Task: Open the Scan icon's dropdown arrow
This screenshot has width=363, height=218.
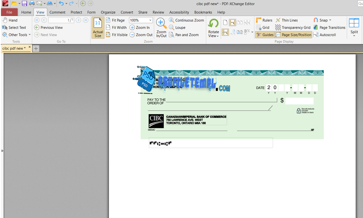Action: (x=54, y=3)
